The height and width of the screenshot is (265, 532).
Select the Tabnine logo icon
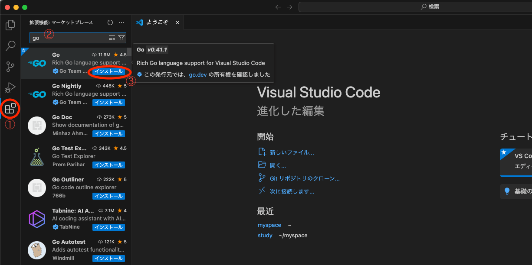coord(37,219)
